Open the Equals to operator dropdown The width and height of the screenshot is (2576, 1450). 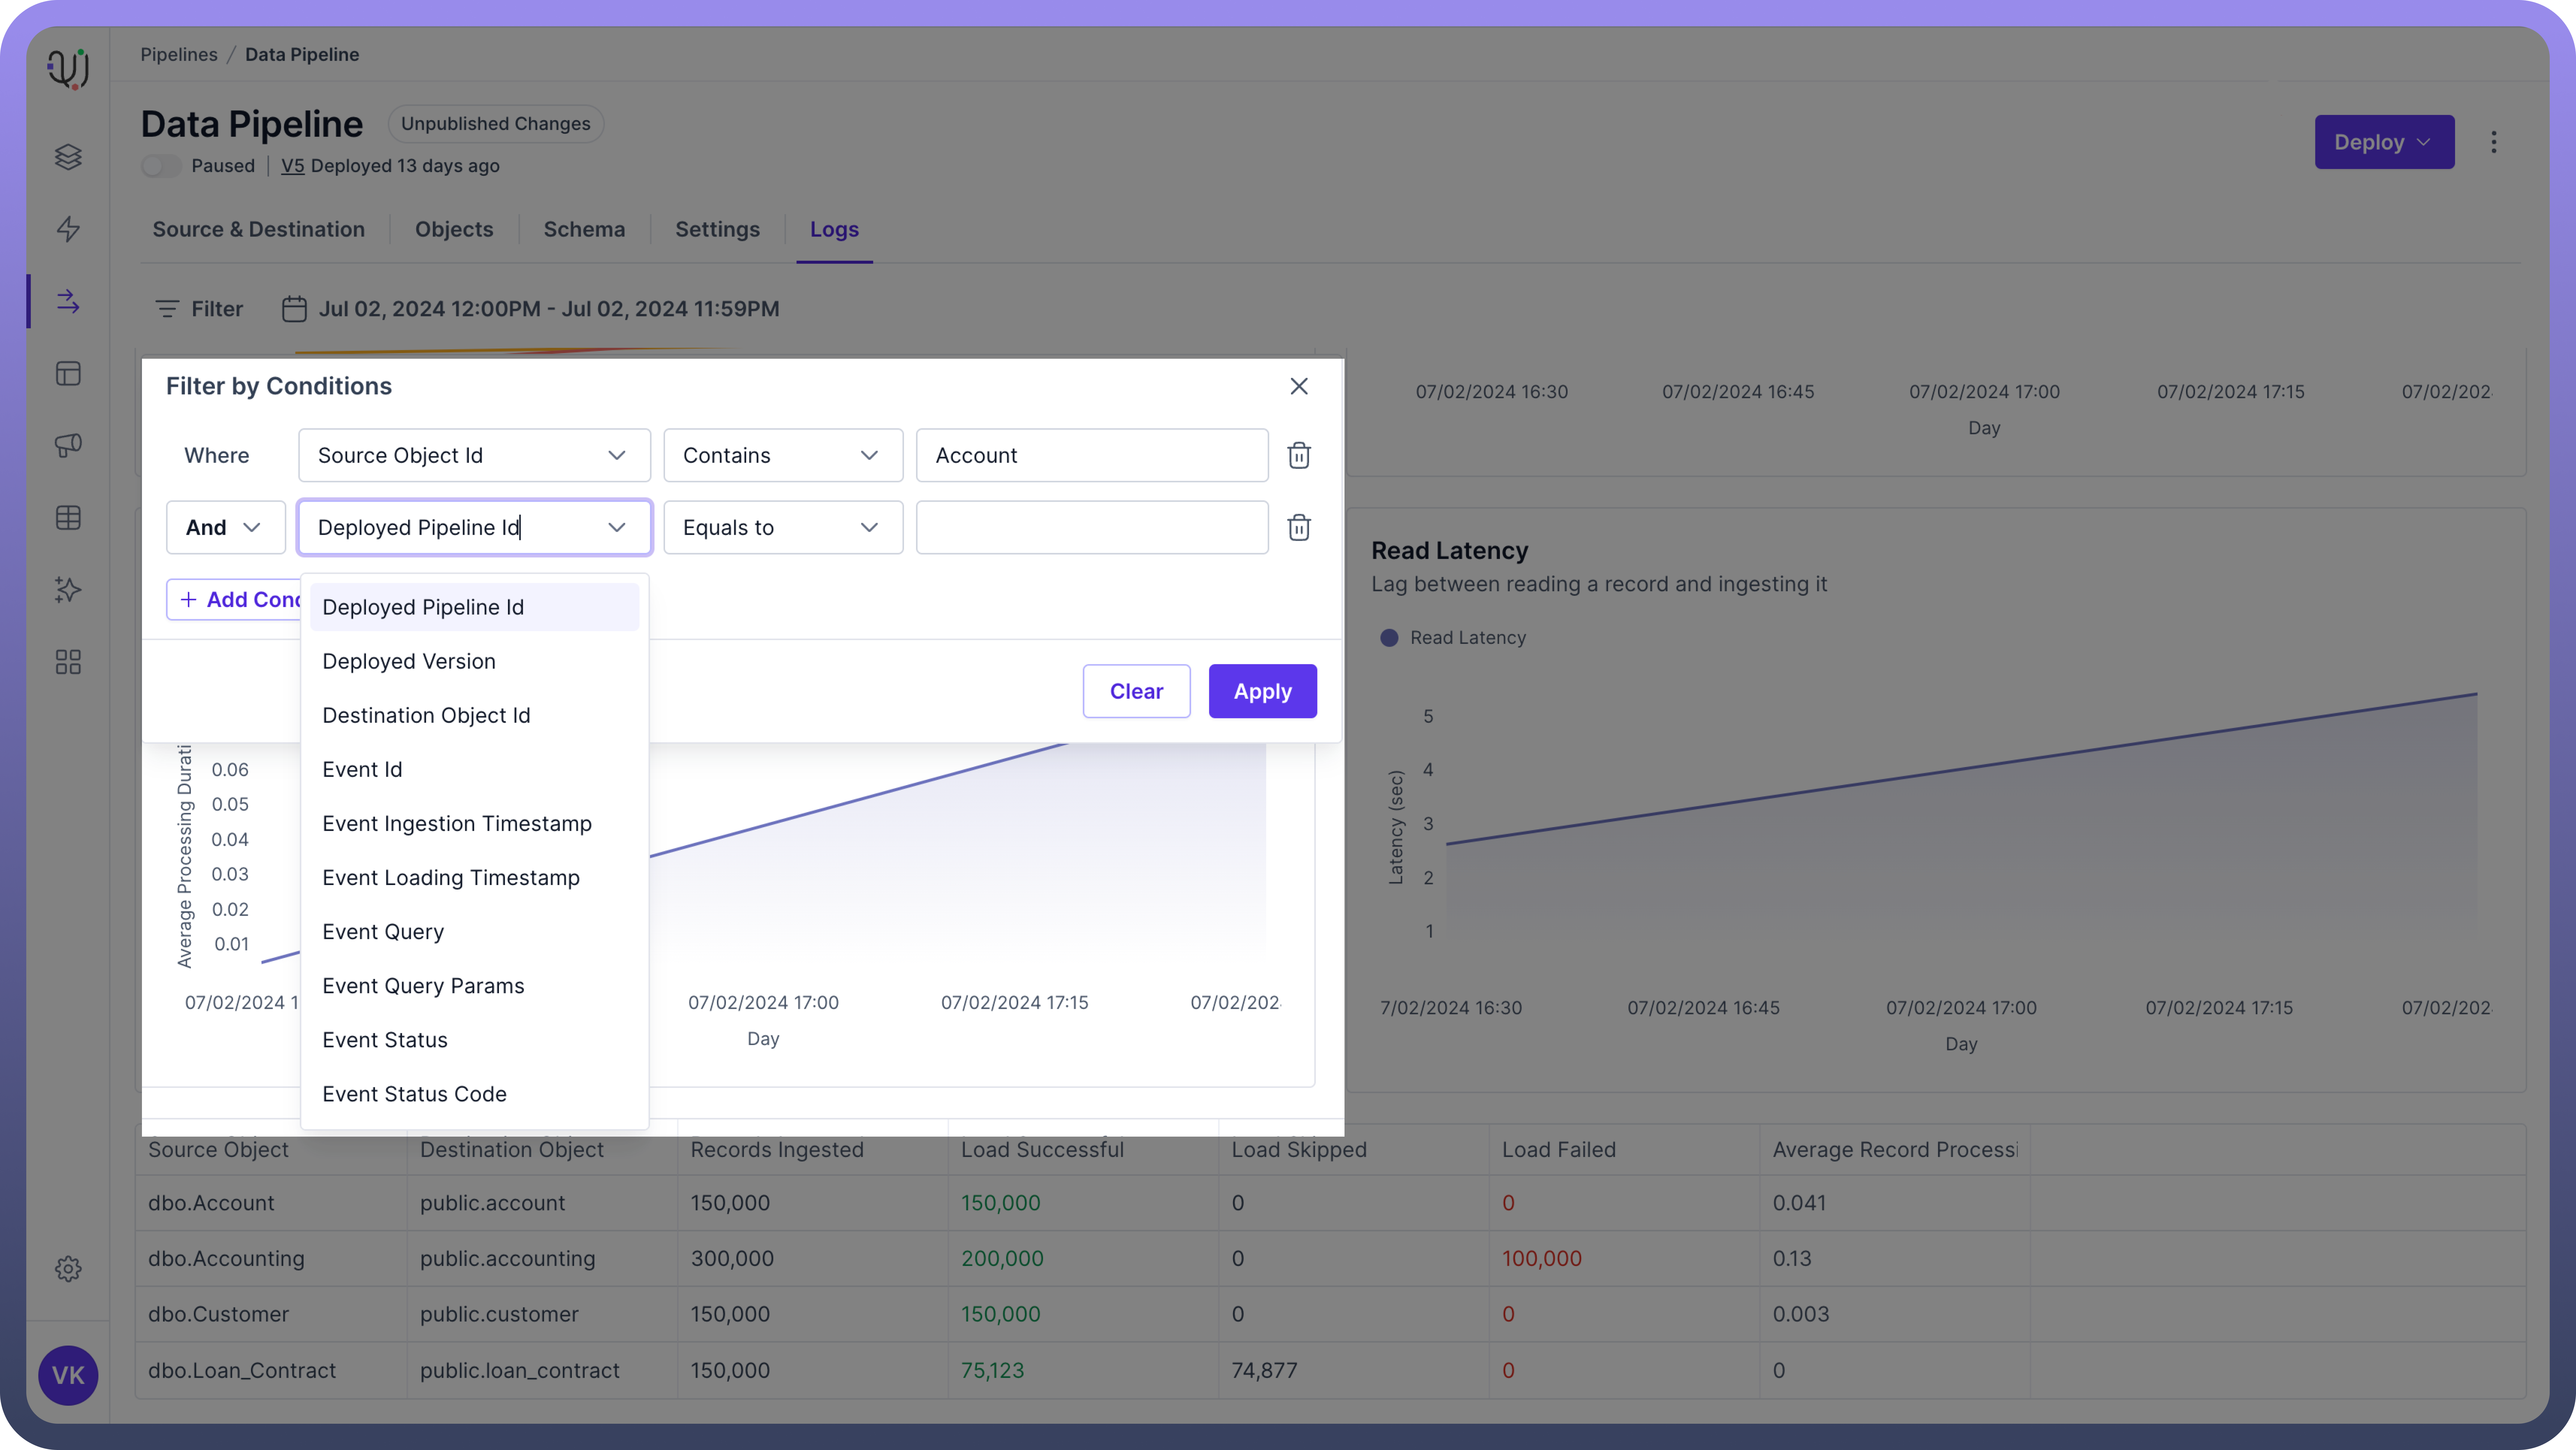[x=782, y=527]
